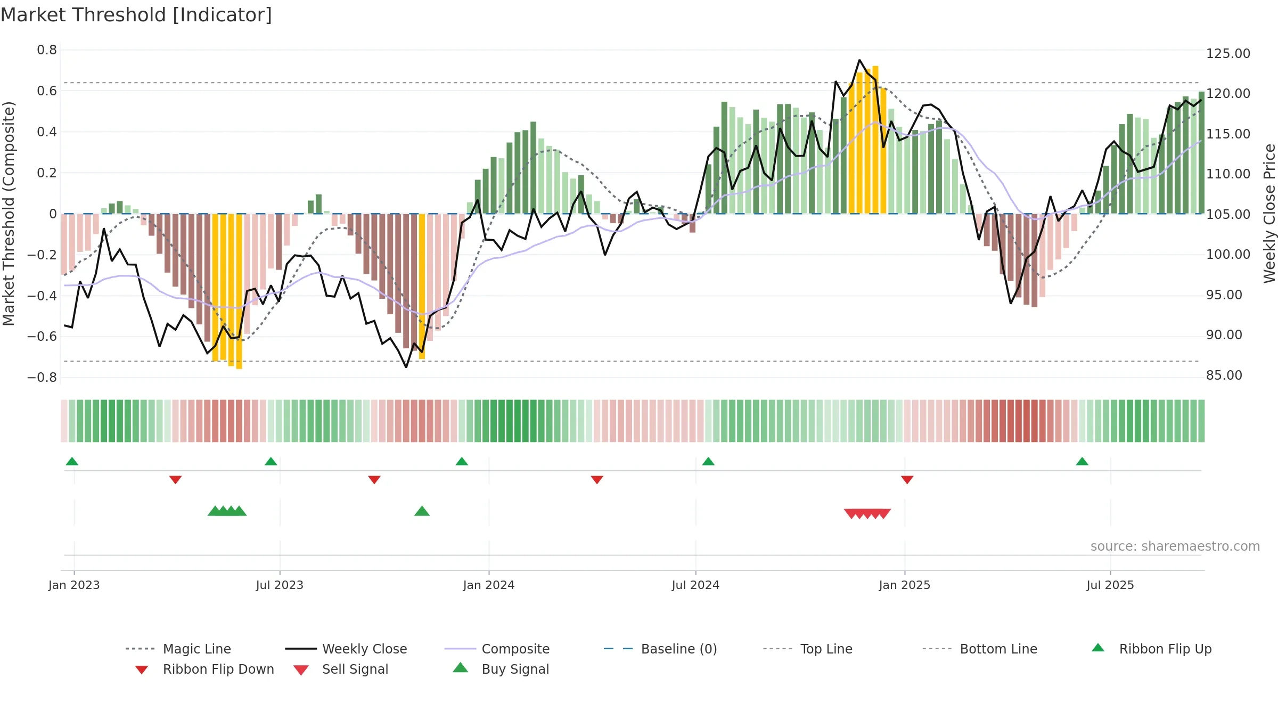Click the Market Threshold (Composite) axis title
The height and width of the screenshot is (719, 1278).
point(9,213)
